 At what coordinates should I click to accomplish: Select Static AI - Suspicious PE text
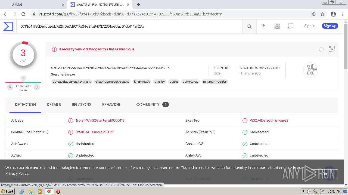pyautogui.click(x=95, y=132)
